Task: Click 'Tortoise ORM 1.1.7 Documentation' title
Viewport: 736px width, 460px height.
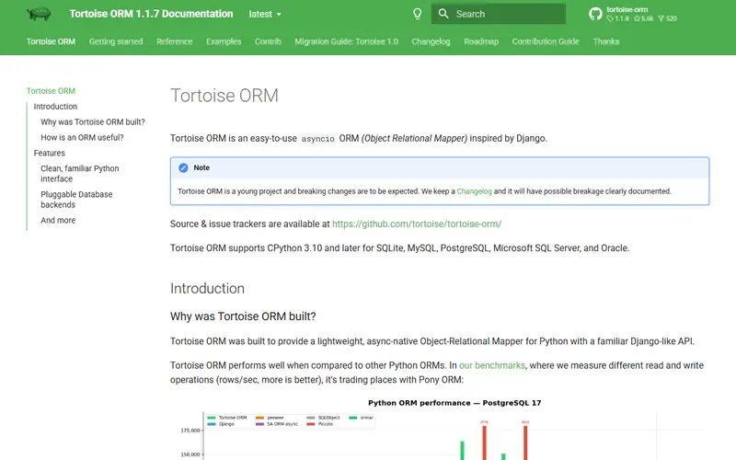Action: click(151, 14)
